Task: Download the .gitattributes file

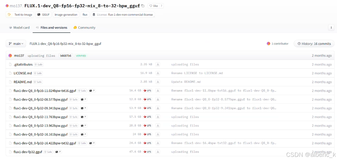Action: pyautogui.click(x=158, y=64)
